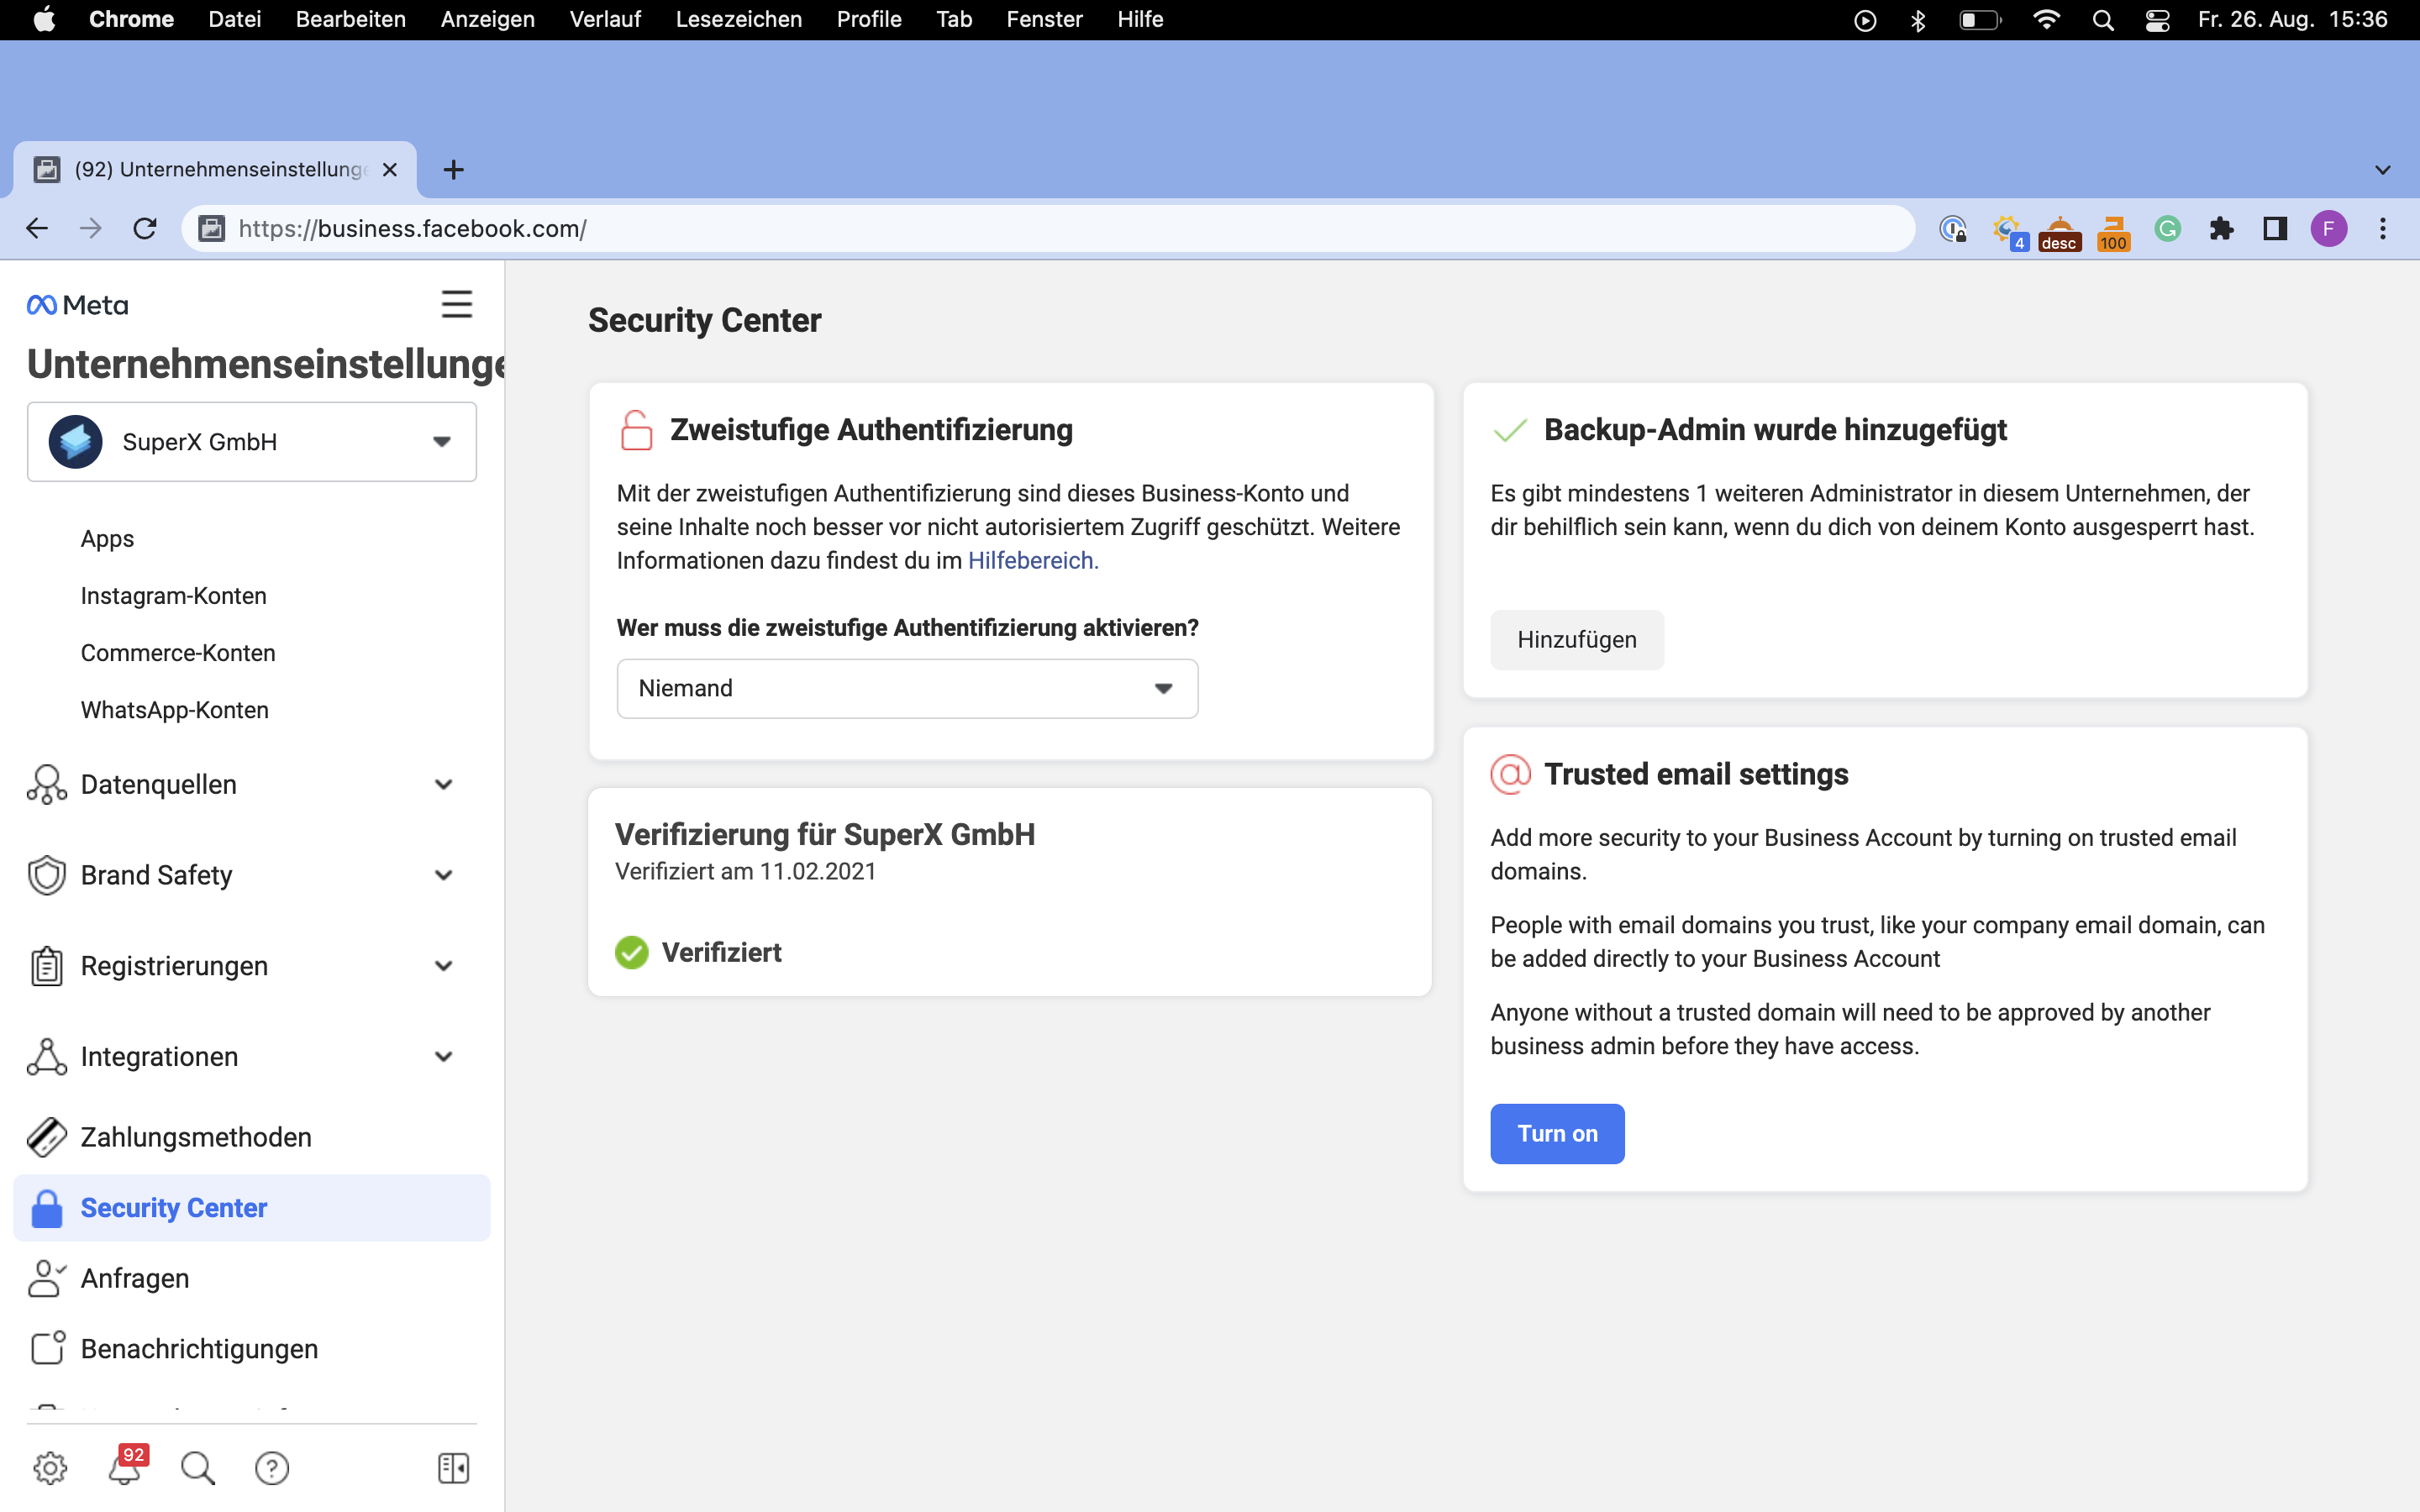This screenshot has height=1512, width=2420.
Task: Click the Turn on button
Action: point(1556,1133)
